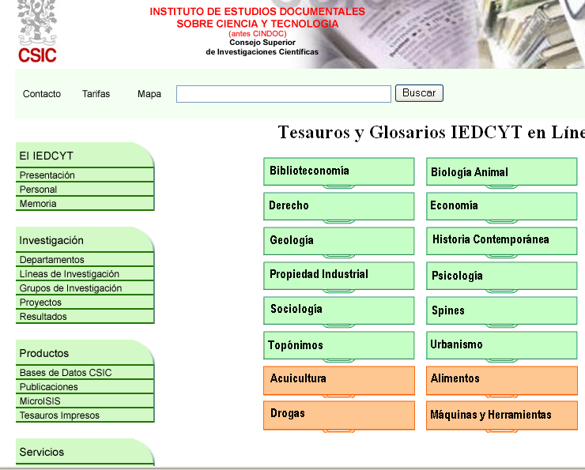This screenshot has height=470, width=585.
Task: Click the Instituto de Estudios Documentales title
Action: click(258, 17)
